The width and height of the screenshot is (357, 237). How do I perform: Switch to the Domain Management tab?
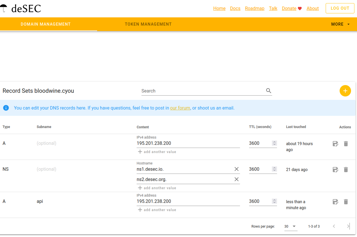tap(46, 24)
